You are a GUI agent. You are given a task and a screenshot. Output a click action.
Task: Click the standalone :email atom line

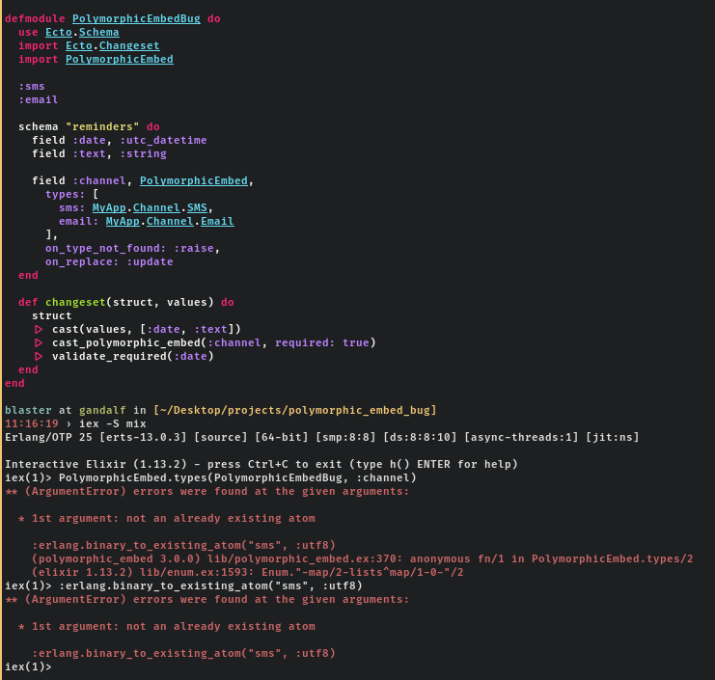39,99
